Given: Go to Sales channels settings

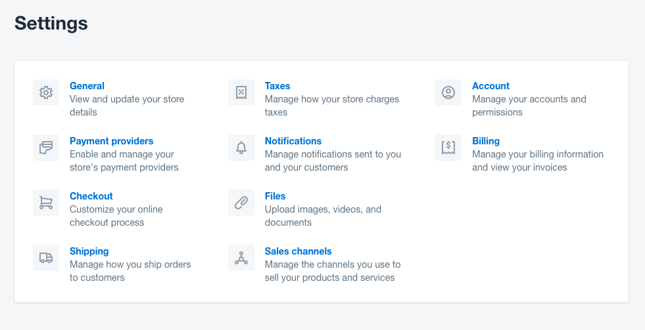Looking at the screenshot, I should coord(299,251).
